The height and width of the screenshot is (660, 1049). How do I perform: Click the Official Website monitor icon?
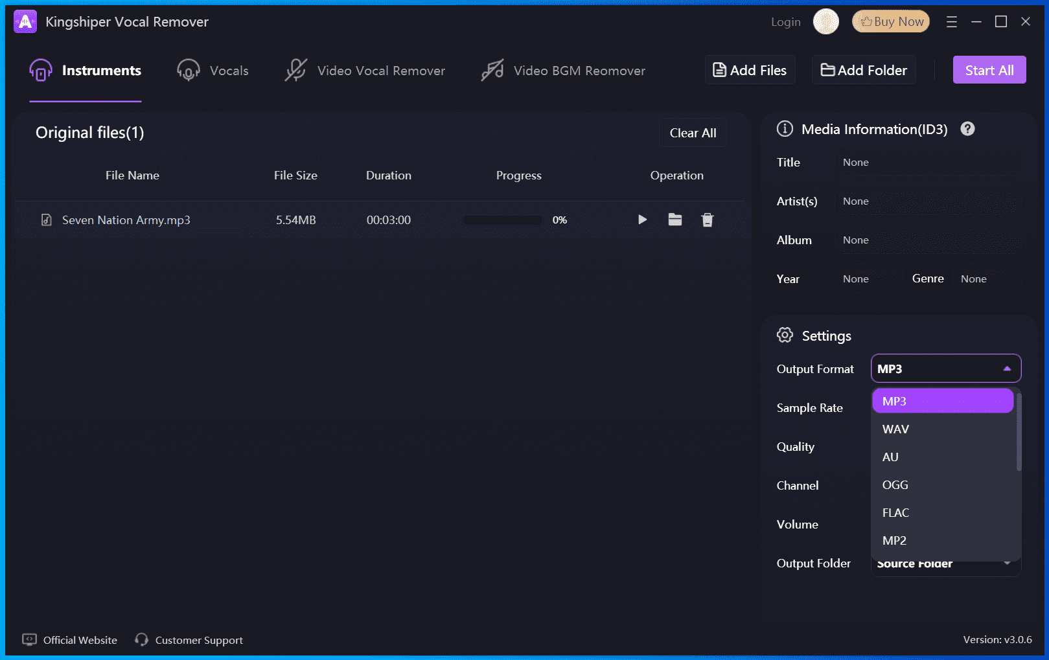pos(29,639)
